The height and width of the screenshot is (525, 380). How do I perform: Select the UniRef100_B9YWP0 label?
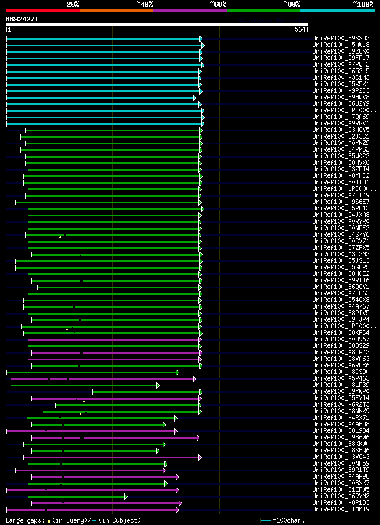click(x=341, y=392)
